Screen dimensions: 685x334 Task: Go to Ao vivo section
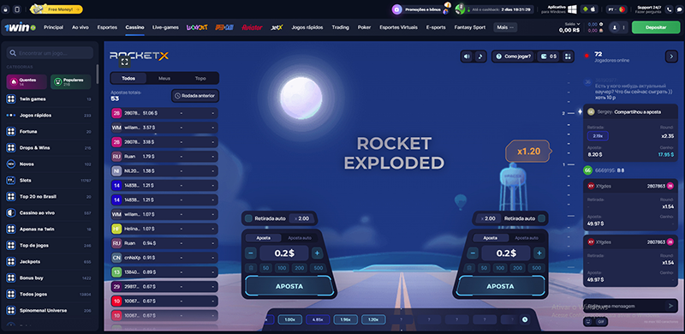80,27
